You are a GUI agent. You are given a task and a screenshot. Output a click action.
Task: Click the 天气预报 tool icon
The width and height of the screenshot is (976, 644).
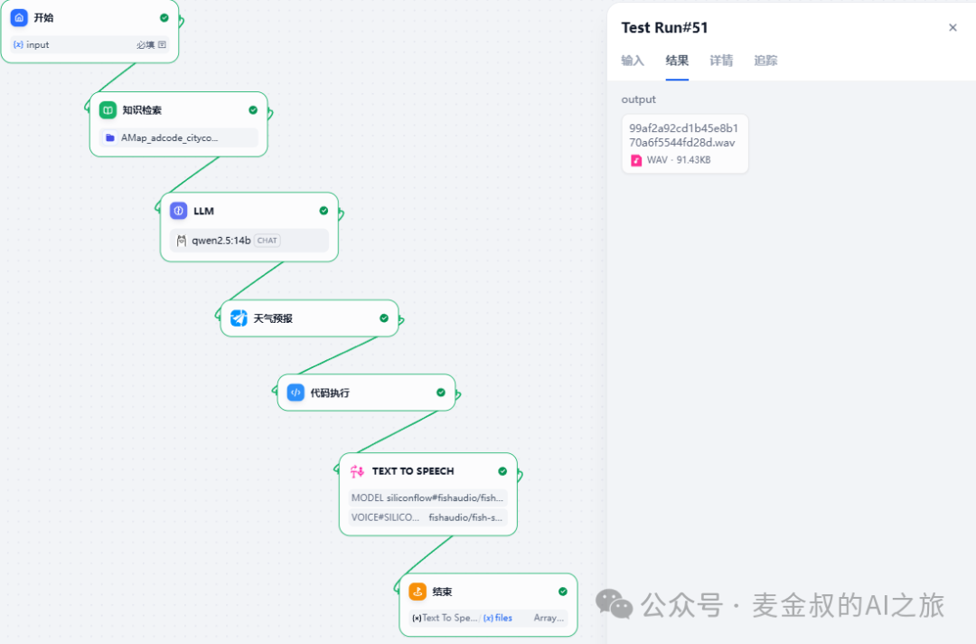[239, 318]
